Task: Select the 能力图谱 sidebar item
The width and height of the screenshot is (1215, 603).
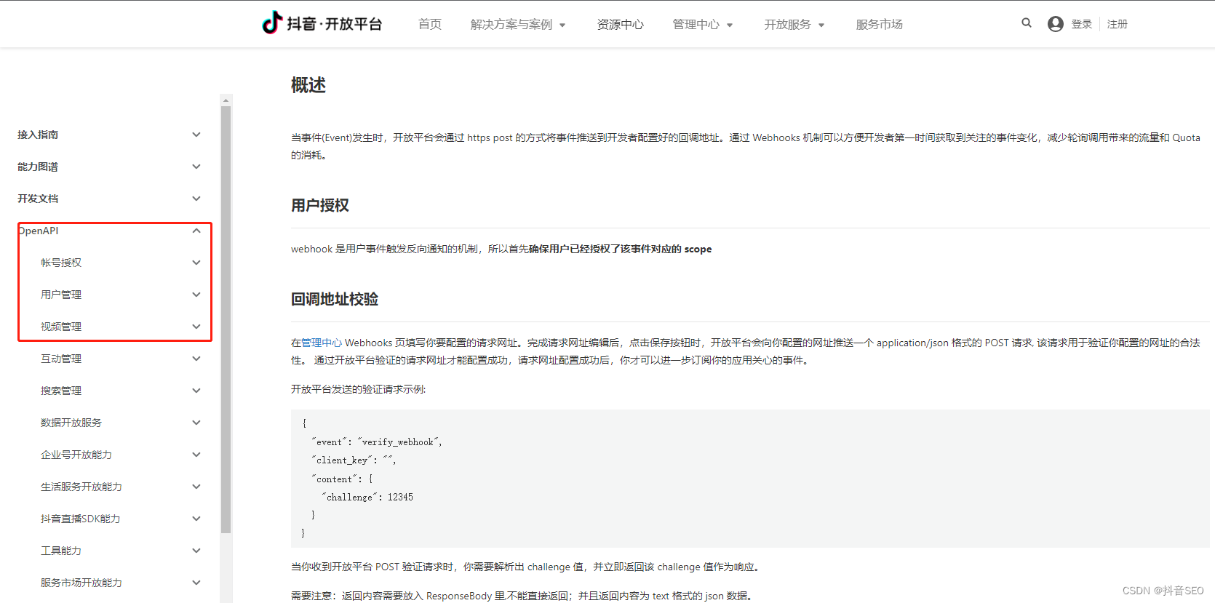Action: (38, 167)
